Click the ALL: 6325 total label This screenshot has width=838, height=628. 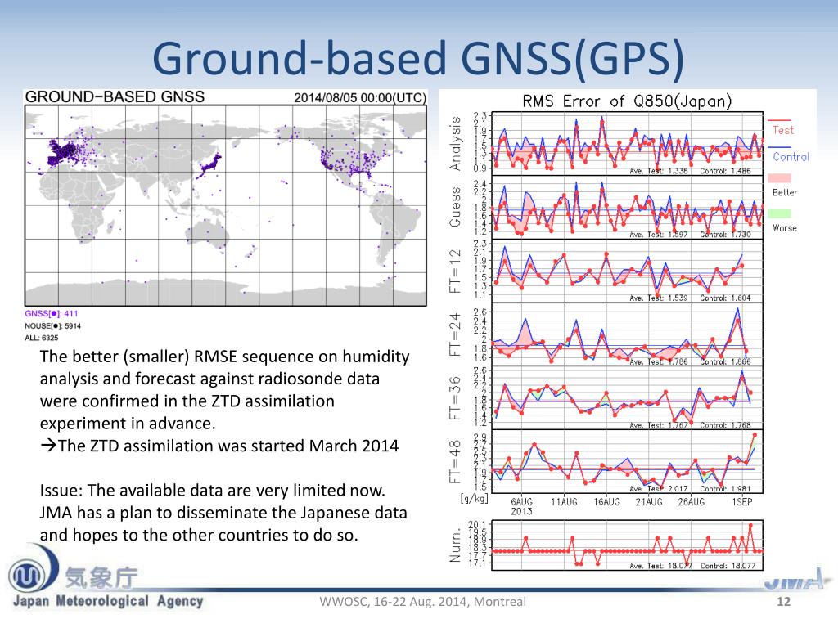coord(42,338)
